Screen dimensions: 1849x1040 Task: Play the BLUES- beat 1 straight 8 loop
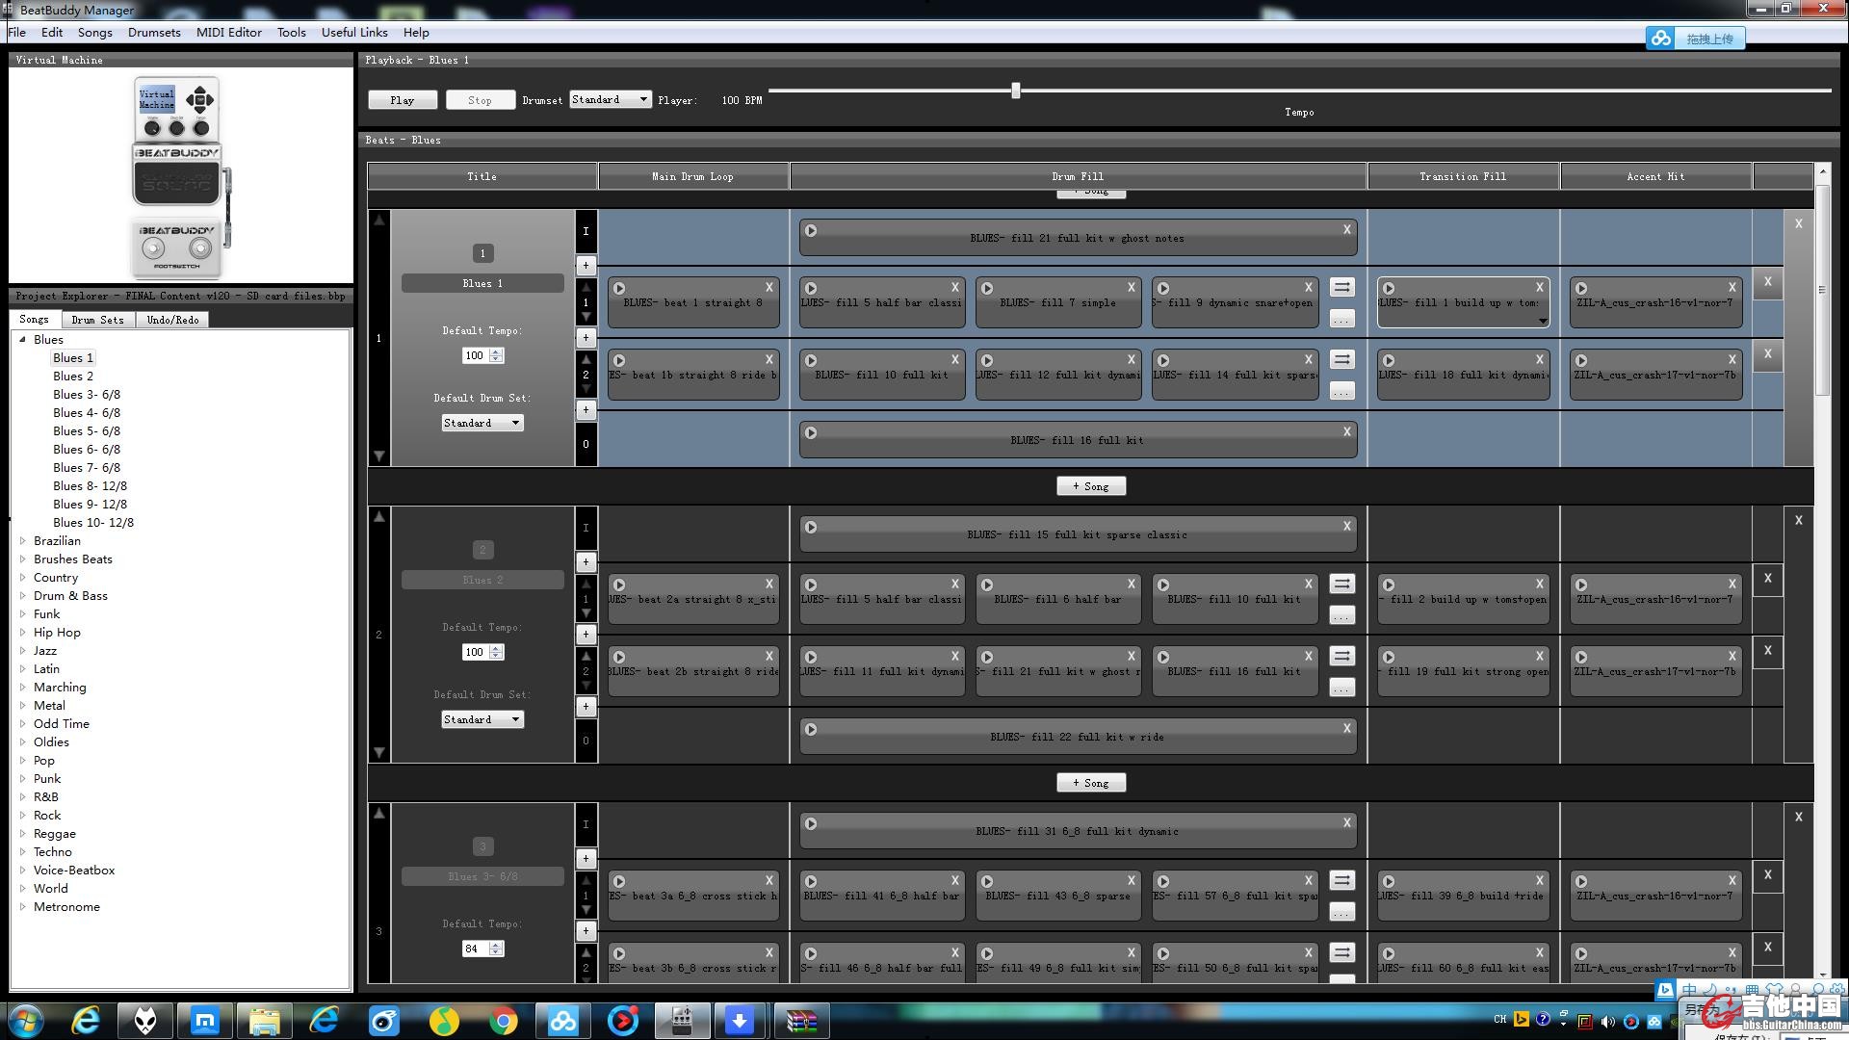[x=619, y=288]
